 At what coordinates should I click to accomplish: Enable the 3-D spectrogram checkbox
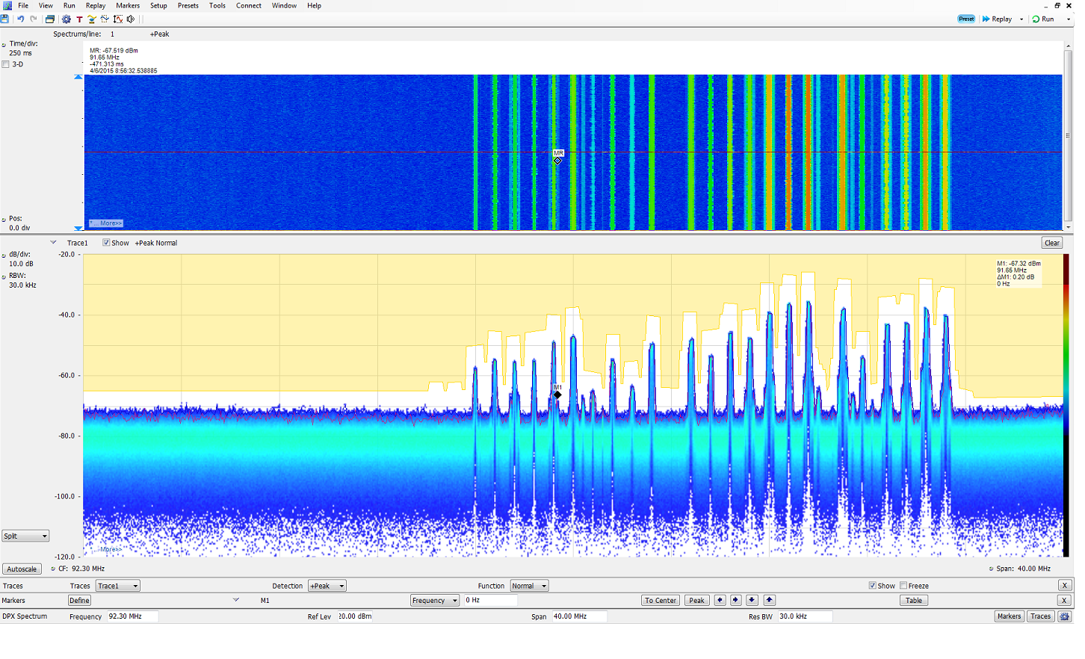coord(6,64)
